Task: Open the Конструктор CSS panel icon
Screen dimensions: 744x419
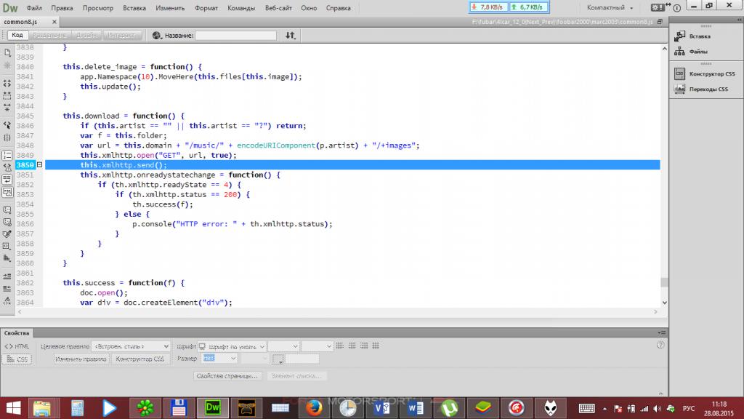Action: coord(680,73)
